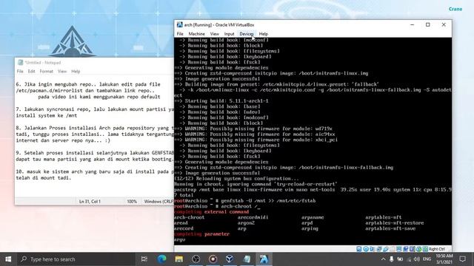The height and width of the screenshot is (266, 474).
Task: Click 'arecordmidi' in the completion list
Action: 253,217
